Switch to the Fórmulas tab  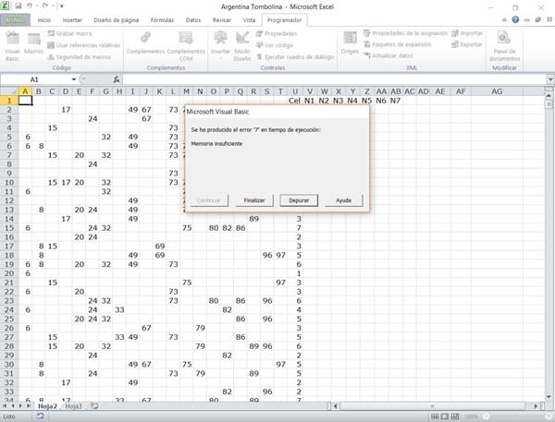coord(162,20)
